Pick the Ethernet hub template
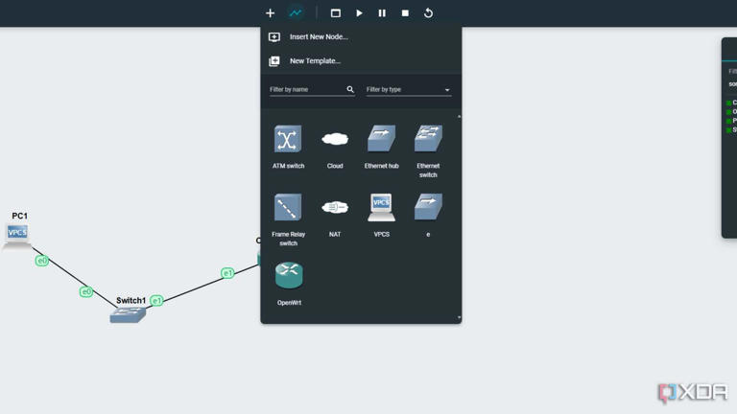Viewport: 737px width, 414px height. 381,140
